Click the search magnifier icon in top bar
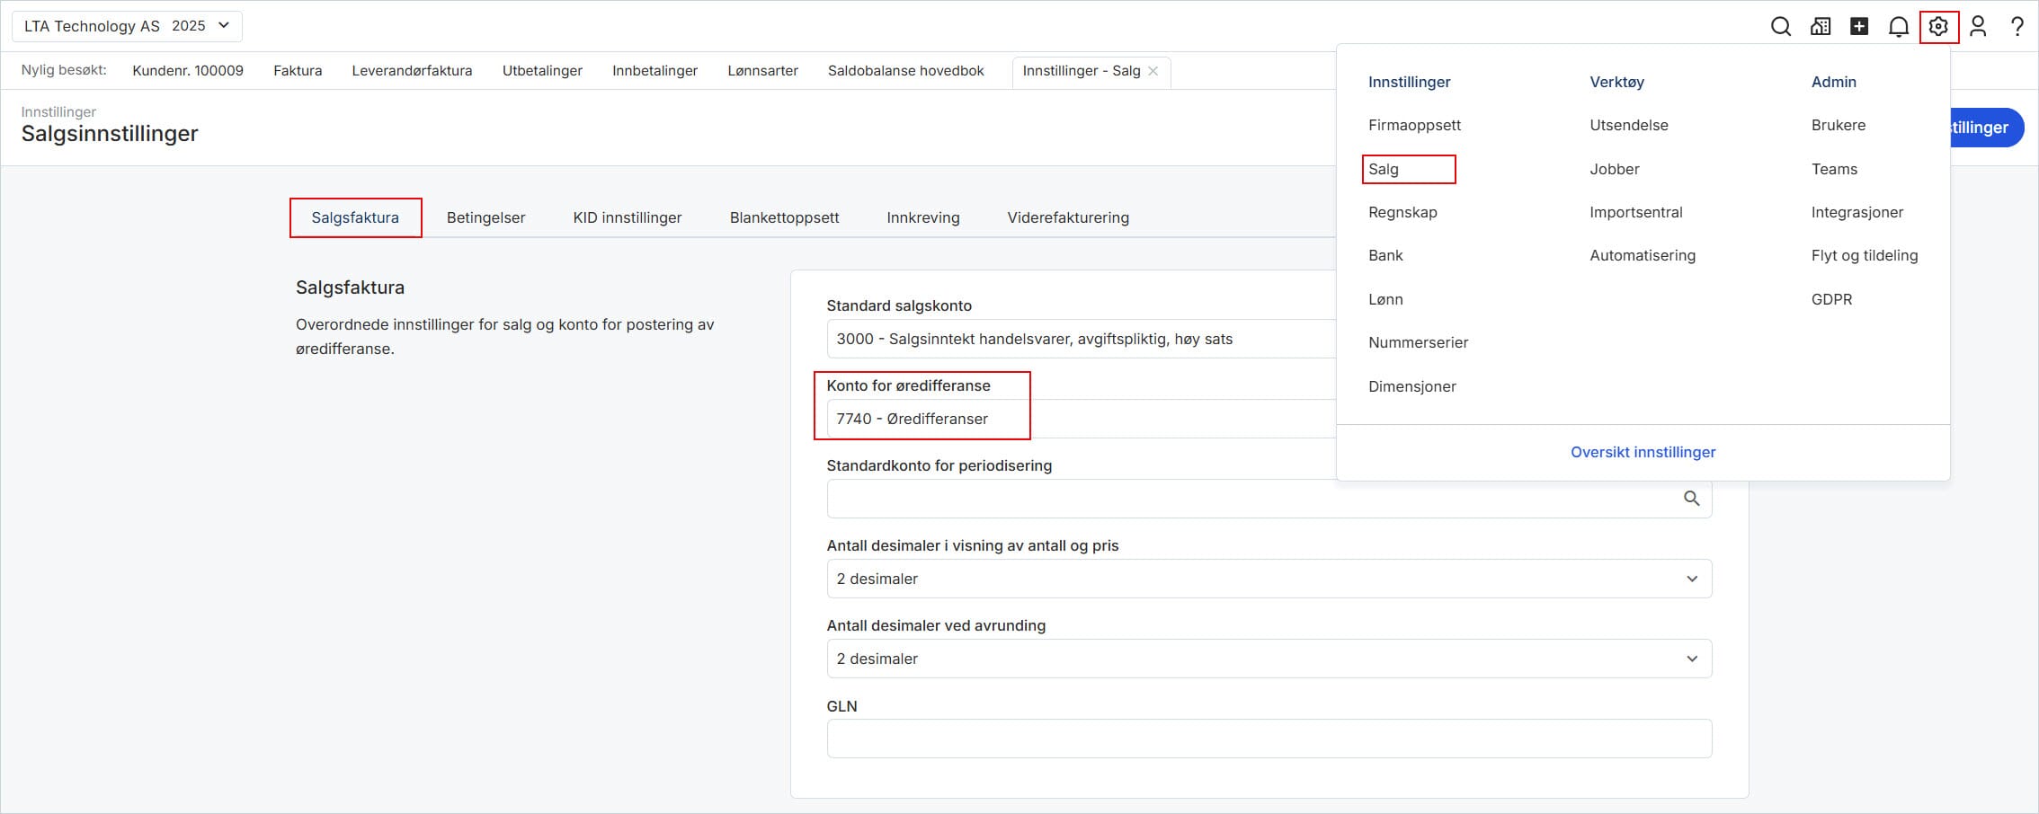Screen dimensions: 2039x814 1780,27
